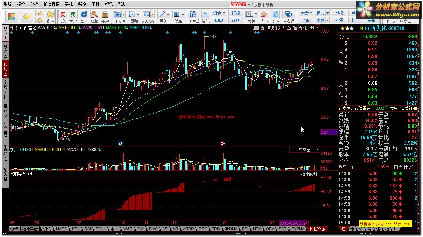Click the 涨 marker on the chart
Screen dimensions: 423x237
coord(223,144)
